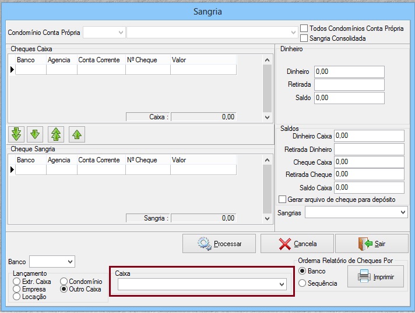Select the Condomínio radio button
Viewport: 415px width, 313px height.
(x=65, y=282)
